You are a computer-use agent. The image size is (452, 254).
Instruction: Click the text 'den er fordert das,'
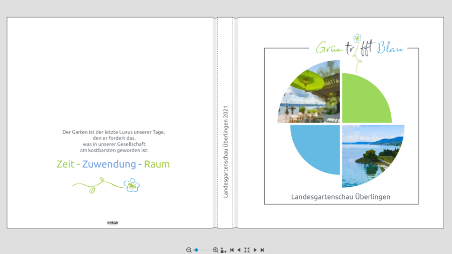tap(114, 138)
